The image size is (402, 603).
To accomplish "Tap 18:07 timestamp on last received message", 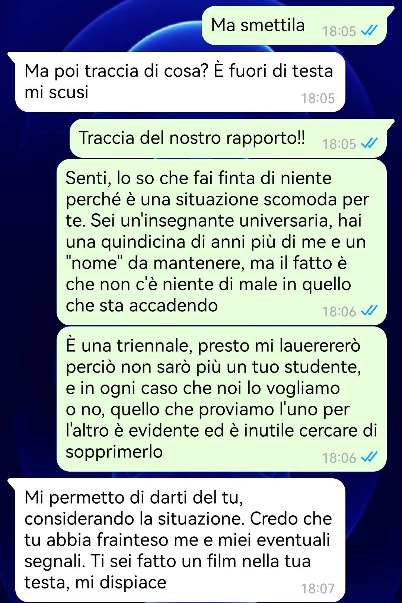I will tap(318, 588).
